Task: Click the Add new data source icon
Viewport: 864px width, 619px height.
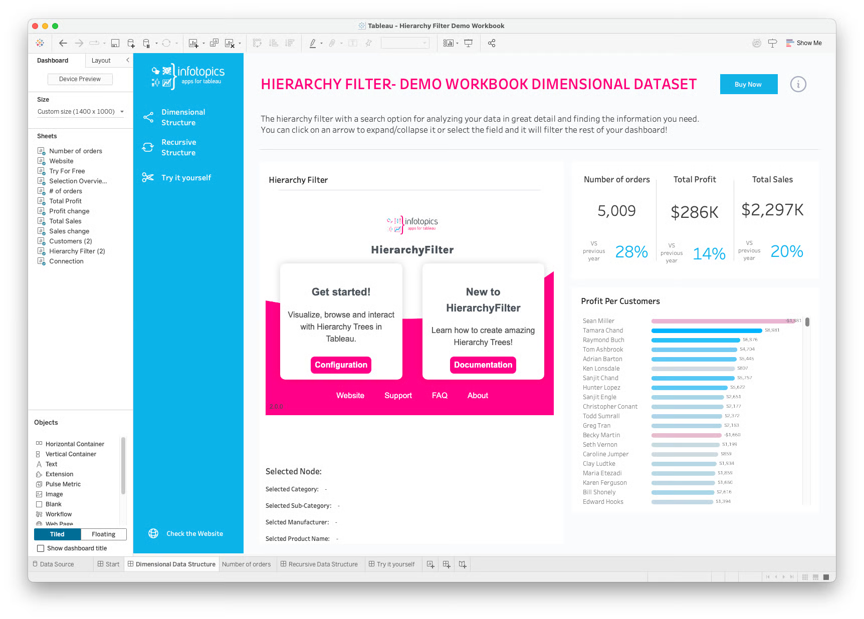Action: point(131,44)
